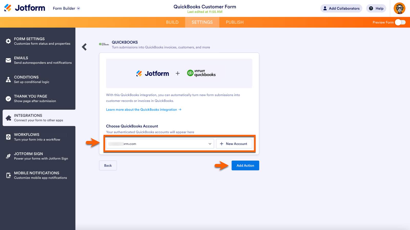Click the QuickBooks Customer Form title

click(x=205, y=7)
